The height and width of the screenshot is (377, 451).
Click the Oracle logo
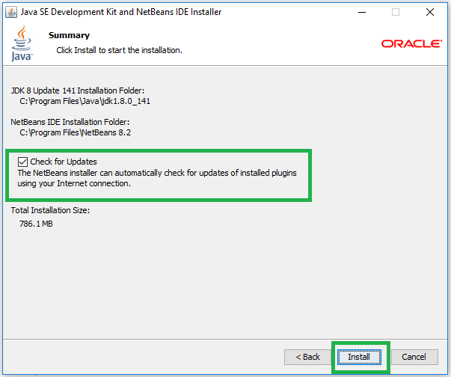click(411, 43)
